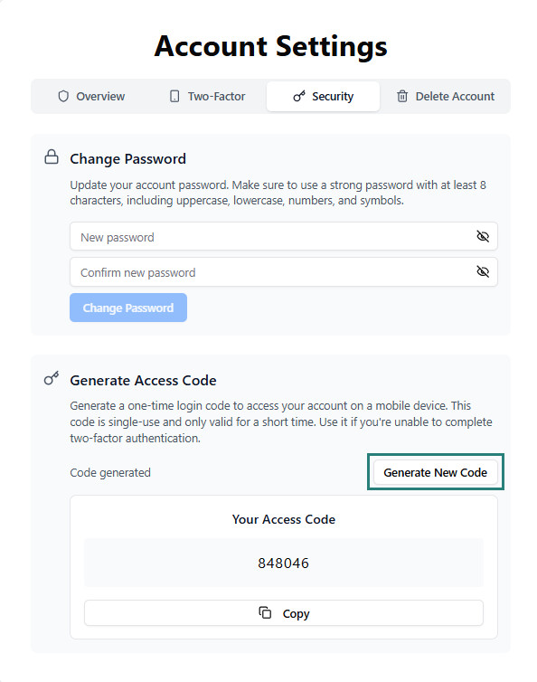Select the access code 848046 text

[284, 564]
